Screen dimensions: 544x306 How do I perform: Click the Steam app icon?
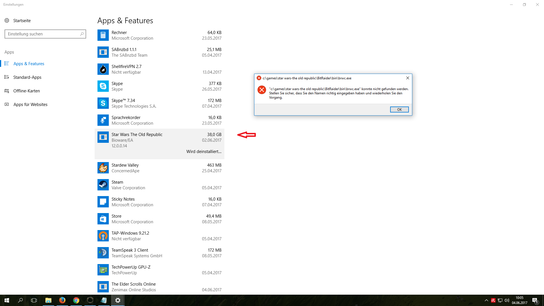pyautogui.click(x=103, y=185)
